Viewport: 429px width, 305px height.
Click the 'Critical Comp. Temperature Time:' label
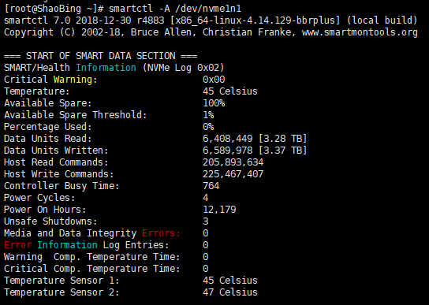click(92, 269)
